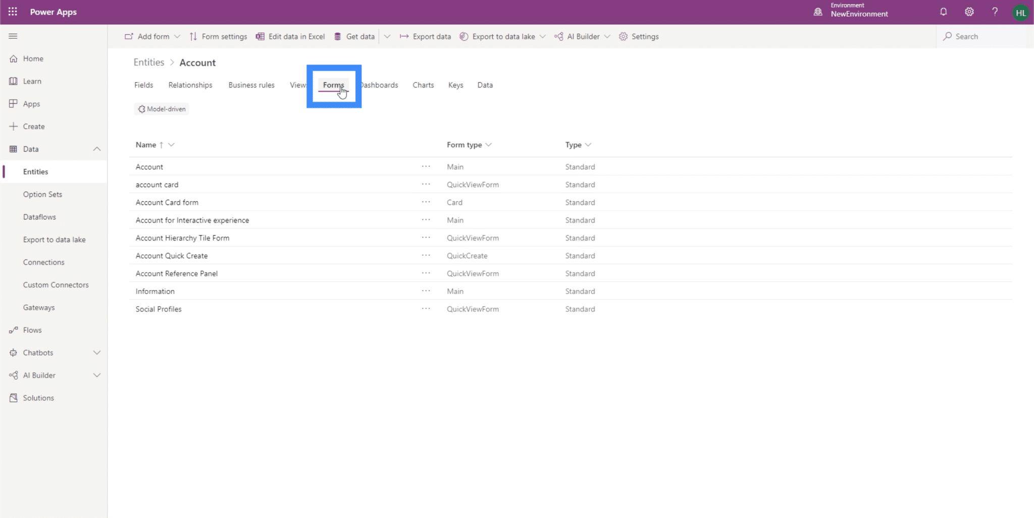Click the AI Builder icon in sidebar
Viewport: 1034px width, 518px height.
13,375
